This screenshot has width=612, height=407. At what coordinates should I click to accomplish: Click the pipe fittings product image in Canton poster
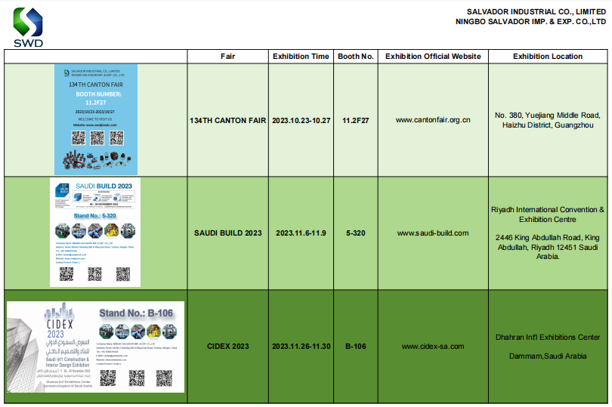(97, 160)
